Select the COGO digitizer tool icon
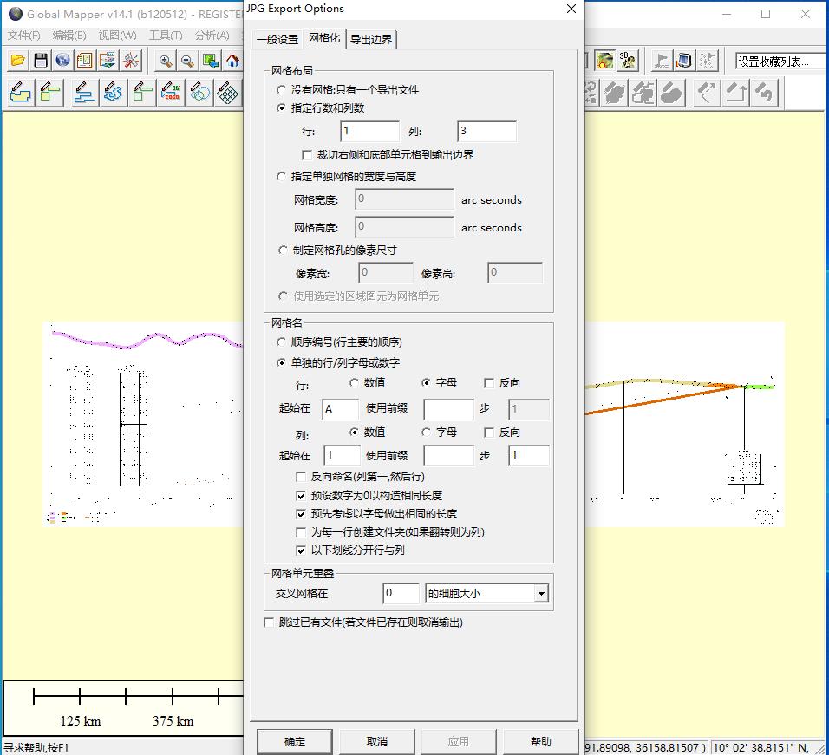829x755 pixels. click(172, 92)
